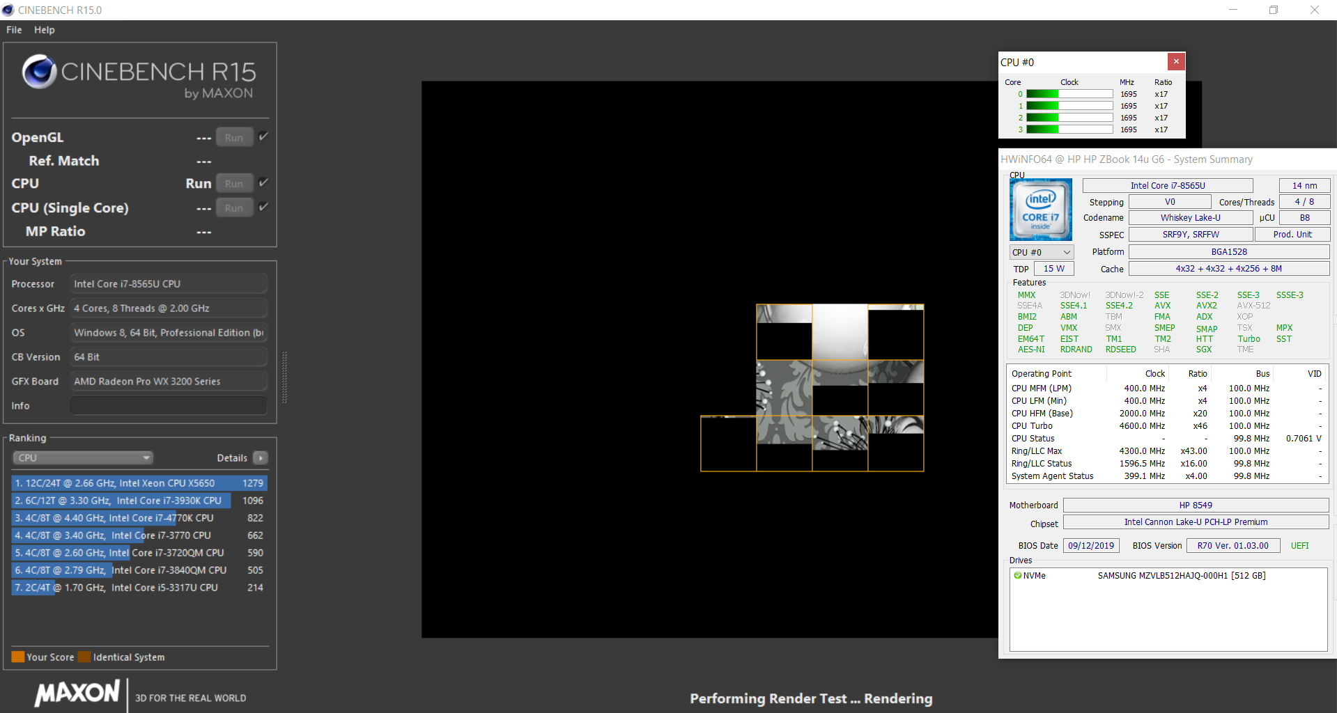Click the Intel Cannon Lake-U chipset field
Viewport: 1337px width, 713px height.
point(1196,522)
